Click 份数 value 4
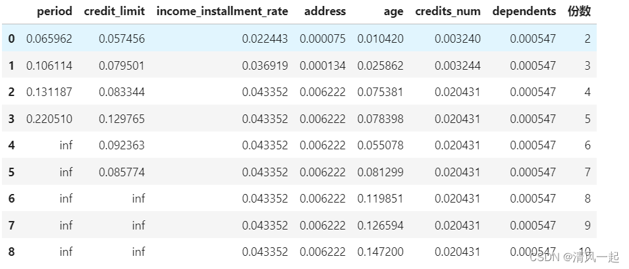This screenshot has height=269, width=629. click(x=588, y=92)
